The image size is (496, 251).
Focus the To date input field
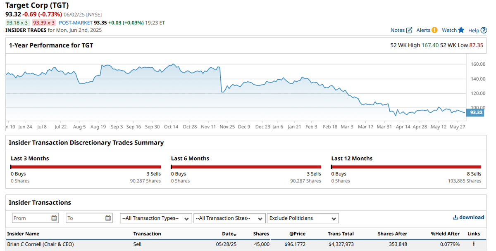point(89,218)
